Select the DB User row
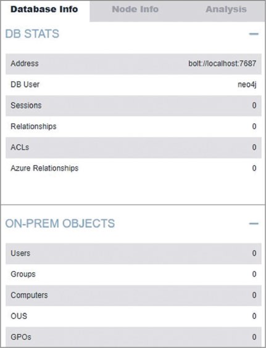This screenshot has width=266, height=348. 133,84
